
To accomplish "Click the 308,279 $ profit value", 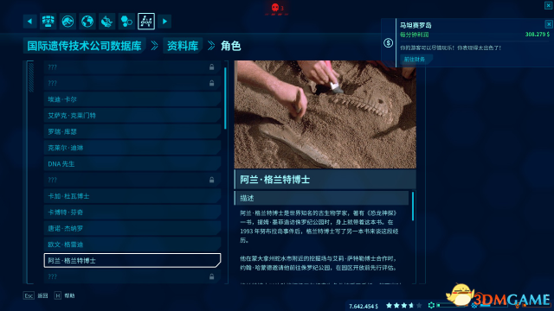I will 537,35.
